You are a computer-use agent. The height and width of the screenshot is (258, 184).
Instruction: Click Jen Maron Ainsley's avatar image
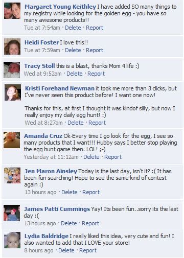[12, 175]
